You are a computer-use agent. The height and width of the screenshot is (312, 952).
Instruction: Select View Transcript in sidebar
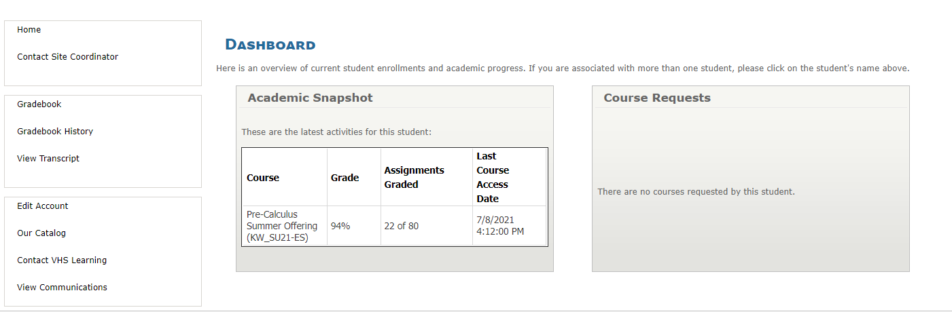48,159
